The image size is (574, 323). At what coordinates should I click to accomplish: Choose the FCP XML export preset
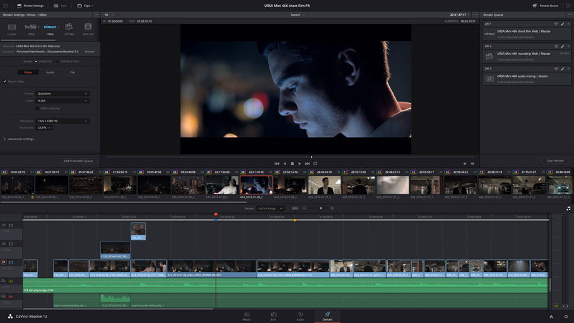[69, 27]
